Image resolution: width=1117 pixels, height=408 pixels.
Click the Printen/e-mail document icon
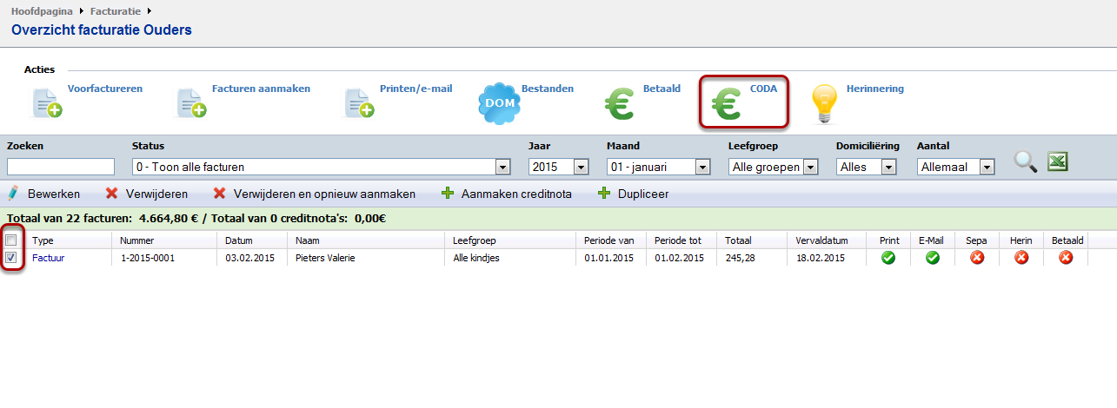359,103
